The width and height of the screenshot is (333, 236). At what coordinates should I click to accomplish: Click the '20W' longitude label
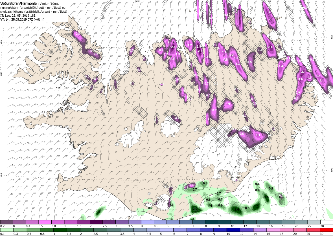(x=137, y=1)
